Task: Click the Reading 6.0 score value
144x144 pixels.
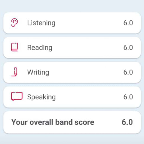Action: pos(128,48)
